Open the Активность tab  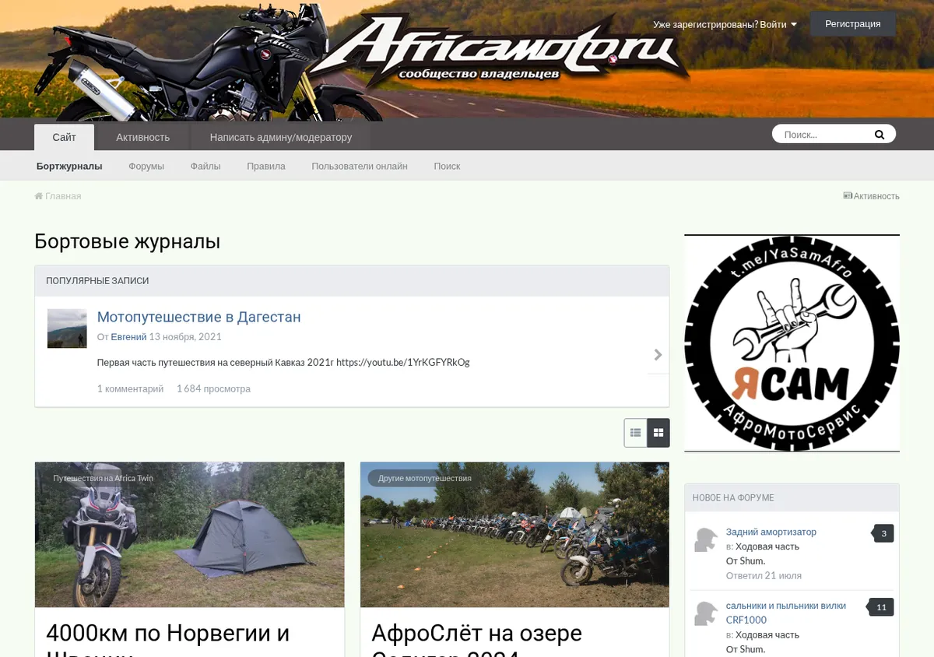(x=142, y=137)
